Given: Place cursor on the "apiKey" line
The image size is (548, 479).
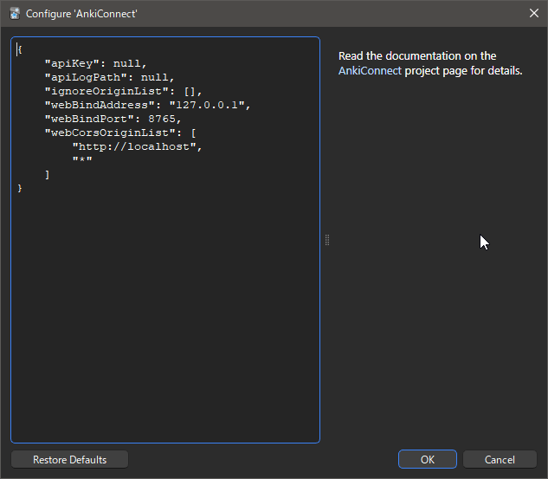Looking at the screenshot, I should [95, 63].
